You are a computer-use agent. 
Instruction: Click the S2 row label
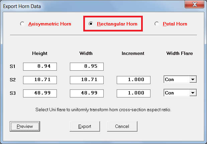pos(13,80)
